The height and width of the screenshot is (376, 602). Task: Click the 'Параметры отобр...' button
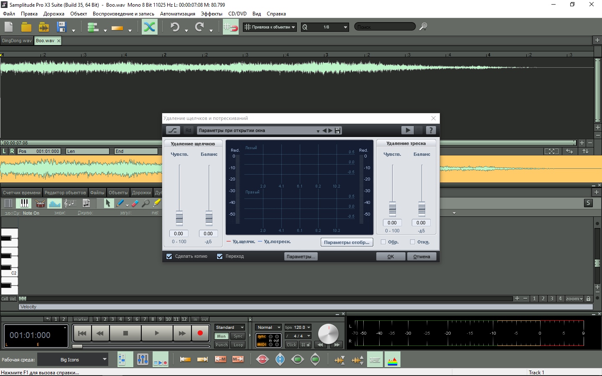pos(347,242)
